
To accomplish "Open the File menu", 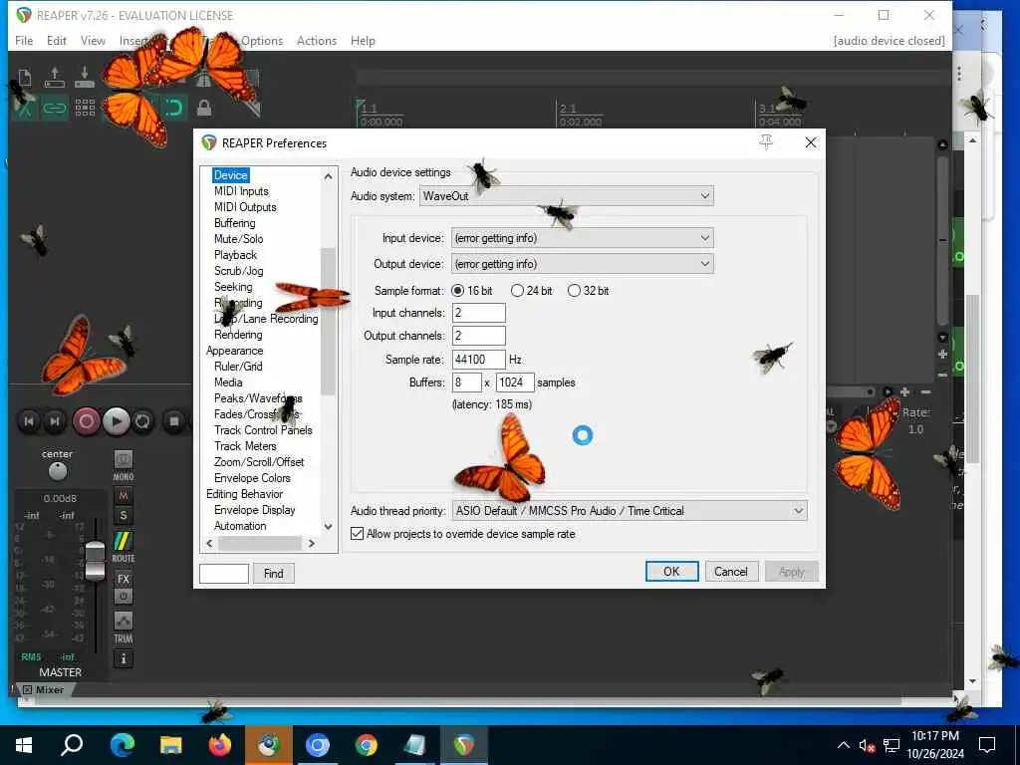I will [x=24, y=40].
